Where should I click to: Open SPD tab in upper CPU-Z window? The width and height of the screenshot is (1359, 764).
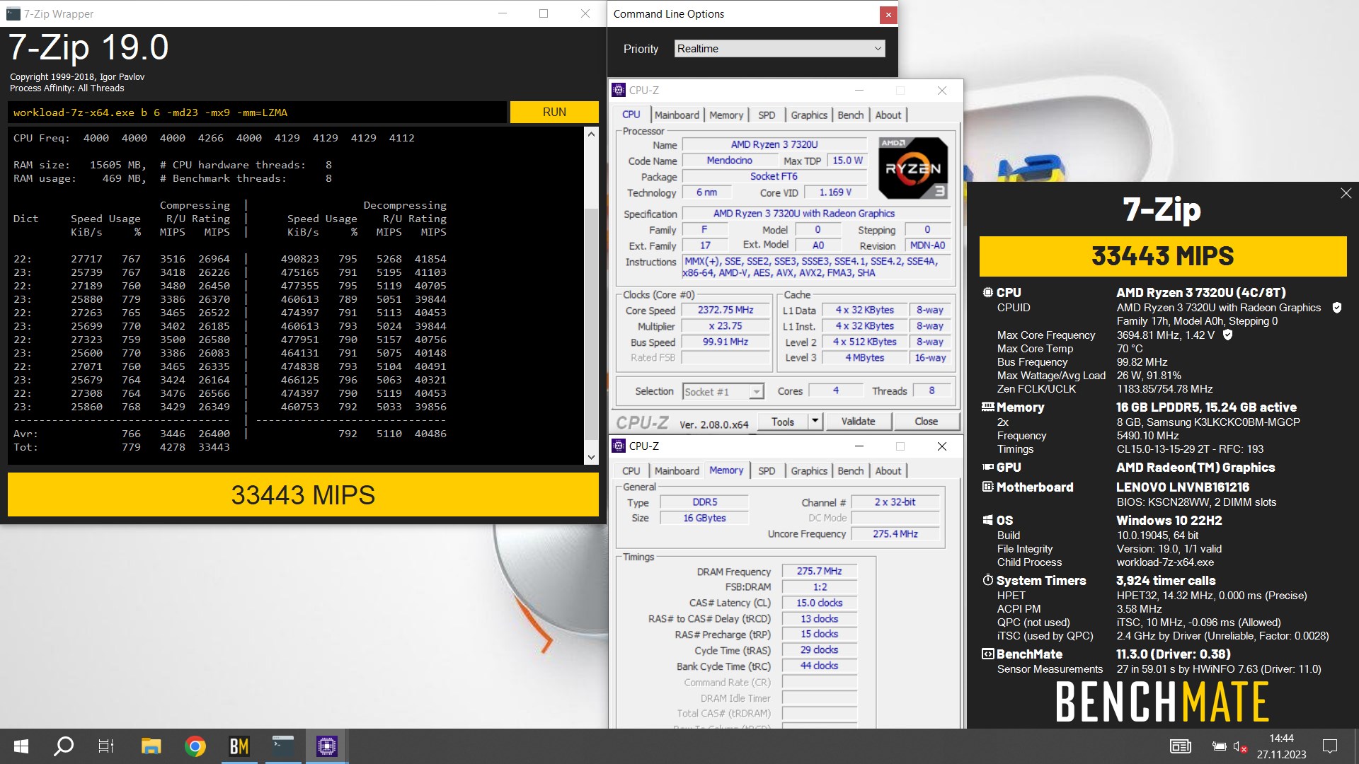pos(767,115)
